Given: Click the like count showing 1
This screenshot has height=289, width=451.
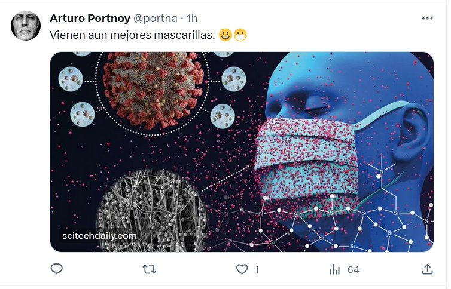Looking at the screenshot, I should [257, 270].
